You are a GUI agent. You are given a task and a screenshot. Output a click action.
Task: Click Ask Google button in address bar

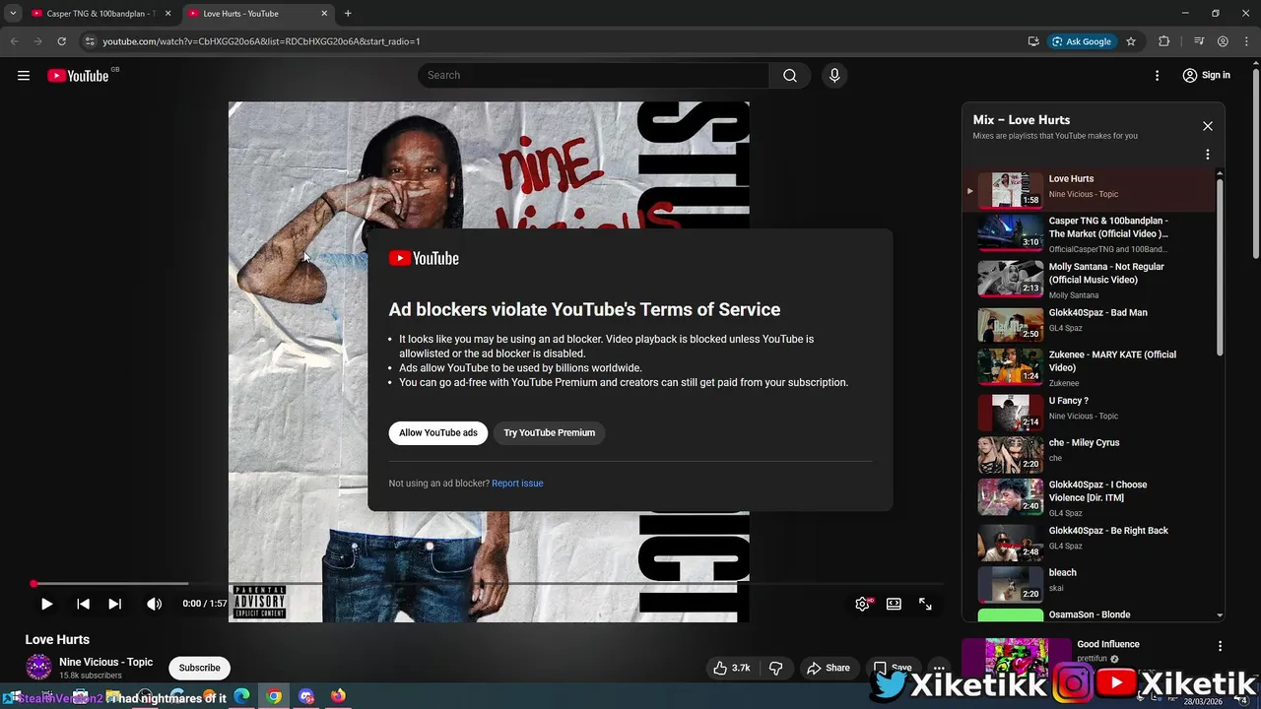[x=1082, y=41]
